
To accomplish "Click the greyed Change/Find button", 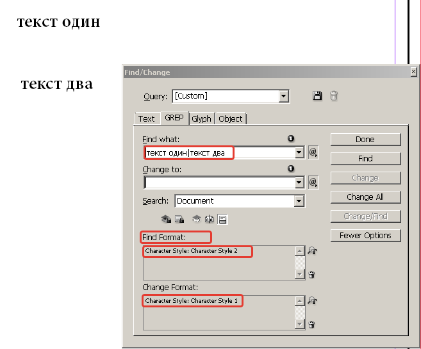I will pyautogui.click(x=365, y=216).
